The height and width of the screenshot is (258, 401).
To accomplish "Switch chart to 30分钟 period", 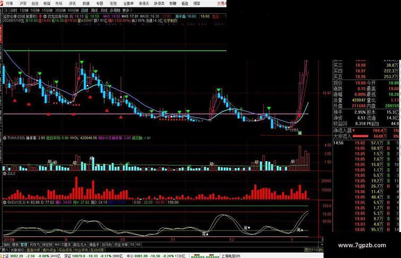I will coord(60,11).
